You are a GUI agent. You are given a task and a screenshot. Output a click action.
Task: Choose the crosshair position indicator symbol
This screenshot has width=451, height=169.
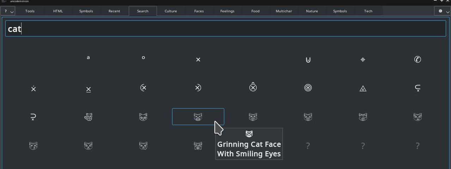coord(363,60)
